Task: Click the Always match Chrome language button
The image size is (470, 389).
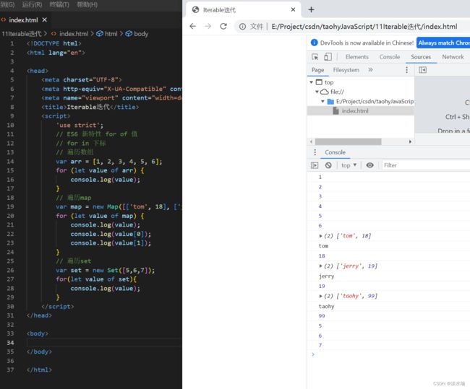Action: 444,43
